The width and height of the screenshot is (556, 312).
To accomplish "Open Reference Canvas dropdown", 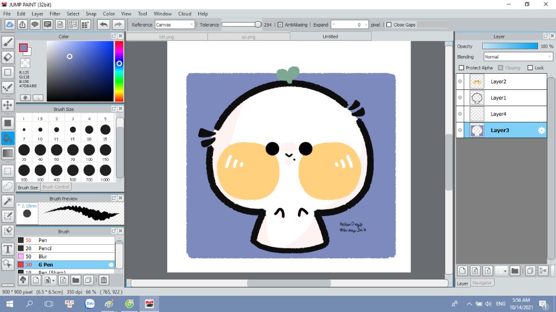I will (x=175, y=25).
